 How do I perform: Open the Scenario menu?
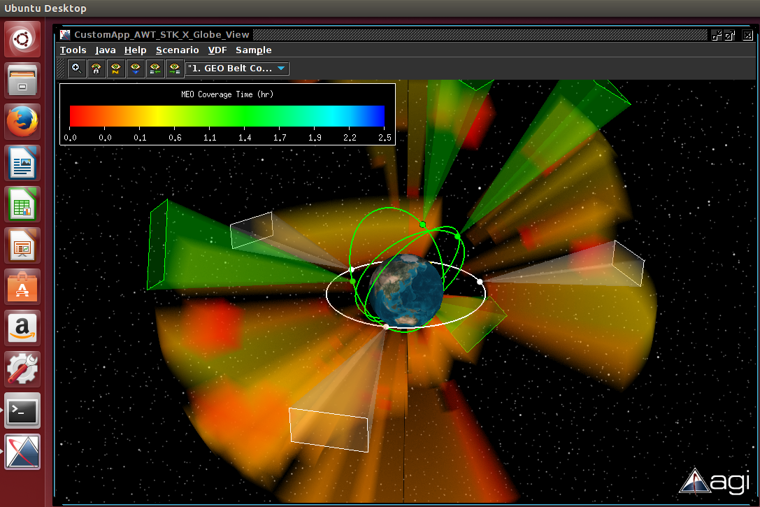(177, 50)
